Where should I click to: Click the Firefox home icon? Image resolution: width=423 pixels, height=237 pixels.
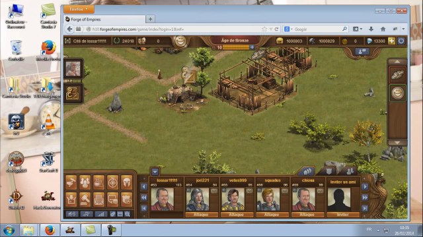click(x=383, y=29)
